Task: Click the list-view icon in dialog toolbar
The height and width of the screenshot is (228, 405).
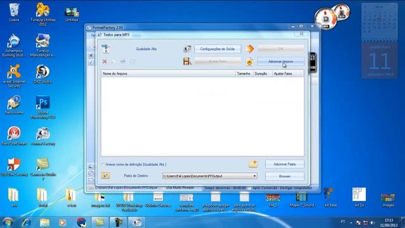Action: click(132, 61)
